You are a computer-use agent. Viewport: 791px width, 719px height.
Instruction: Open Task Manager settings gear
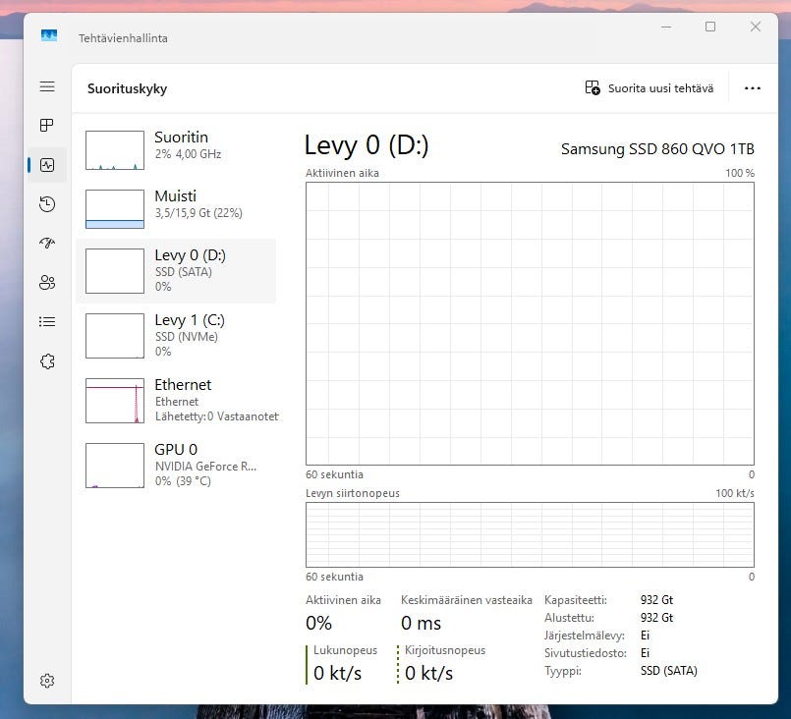pos(47,681)
